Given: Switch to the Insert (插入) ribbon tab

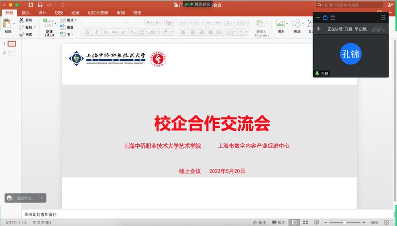Looking at the screenshot, I should point(26,13).
